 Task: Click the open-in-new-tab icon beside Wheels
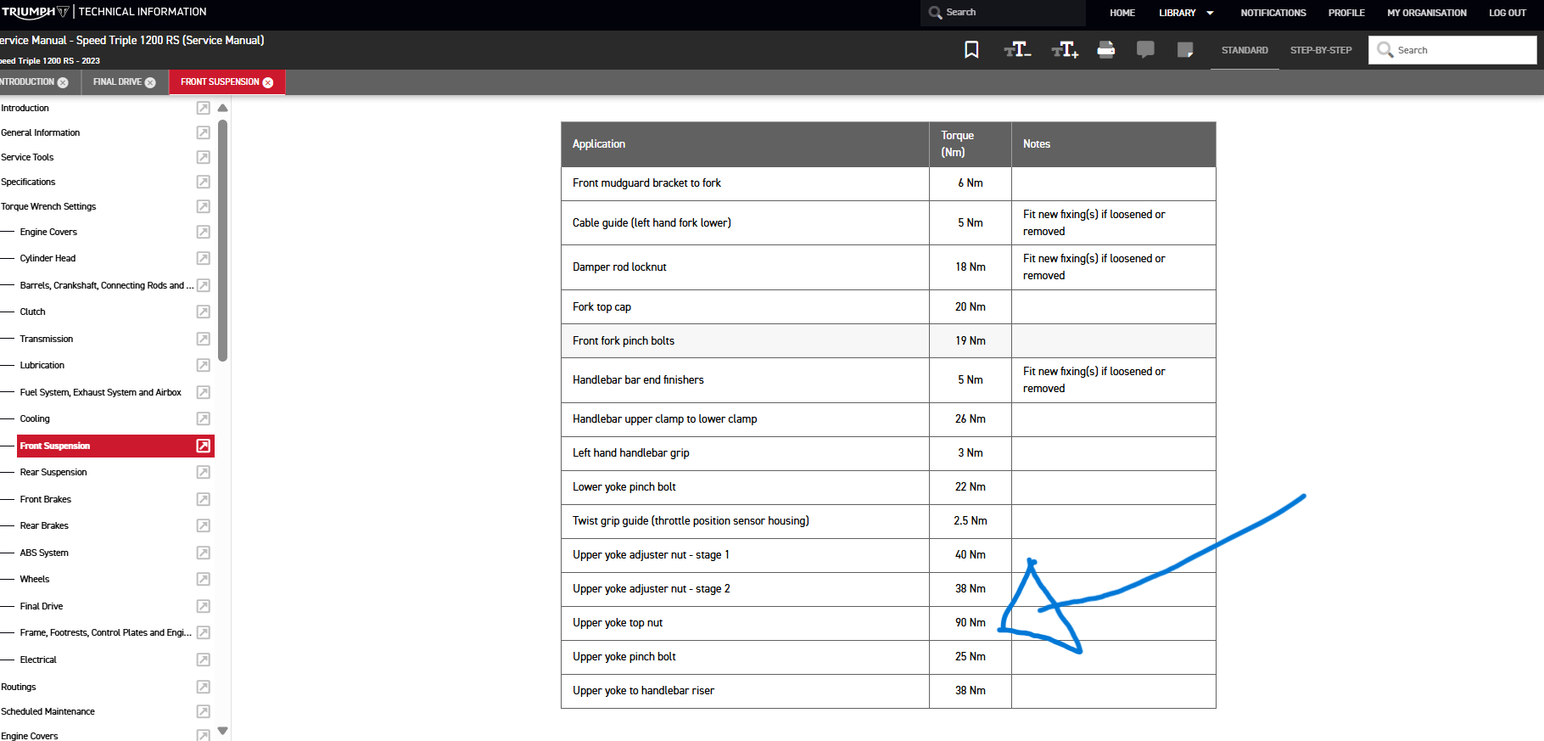(x=204, y=579)
